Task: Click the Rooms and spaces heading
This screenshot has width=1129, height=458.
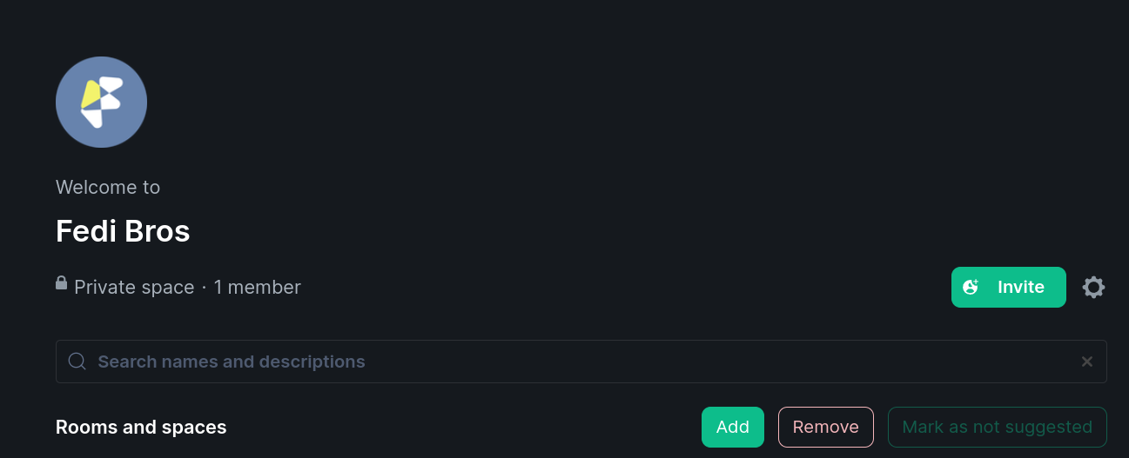Action: 141,427
